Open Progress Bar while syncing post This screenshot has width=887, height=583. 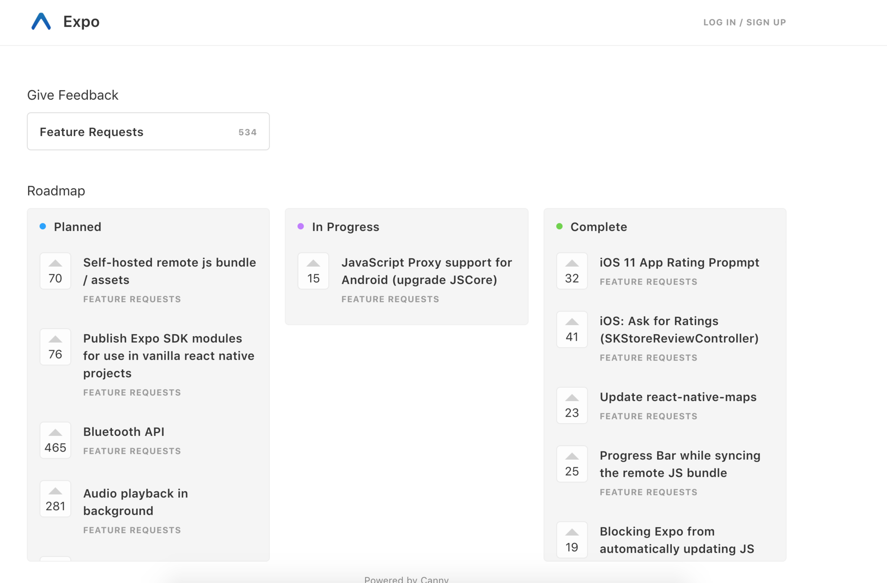[x=680, y=464]
